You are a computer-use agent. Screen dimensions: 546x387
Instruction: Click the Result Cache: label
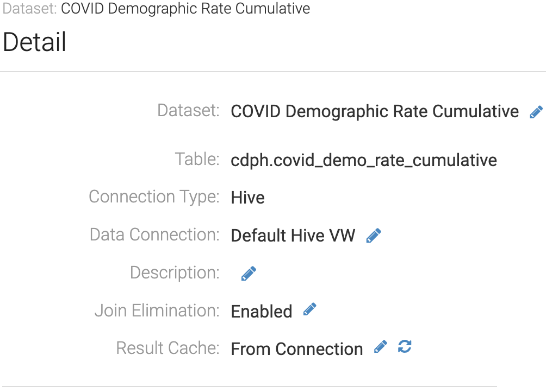(167, 348)
